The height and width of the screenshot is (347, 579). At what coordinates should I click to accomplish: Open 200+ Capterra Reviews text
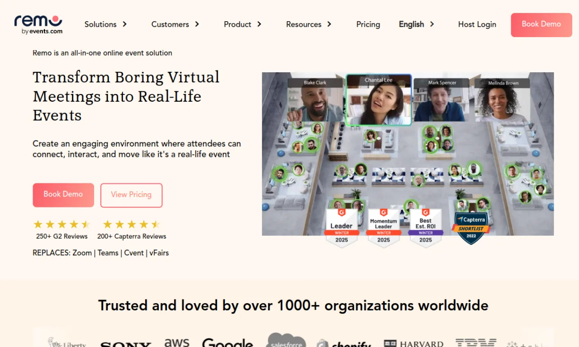(132, 236)
